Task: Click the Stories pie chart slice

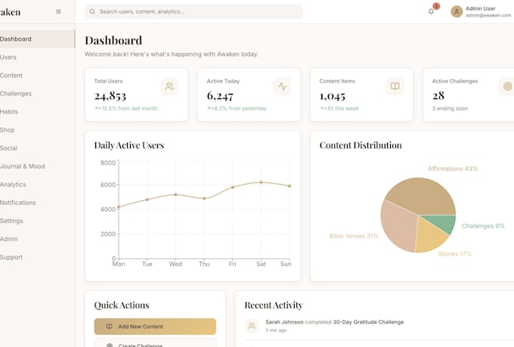Action: (x=429, y=237)
